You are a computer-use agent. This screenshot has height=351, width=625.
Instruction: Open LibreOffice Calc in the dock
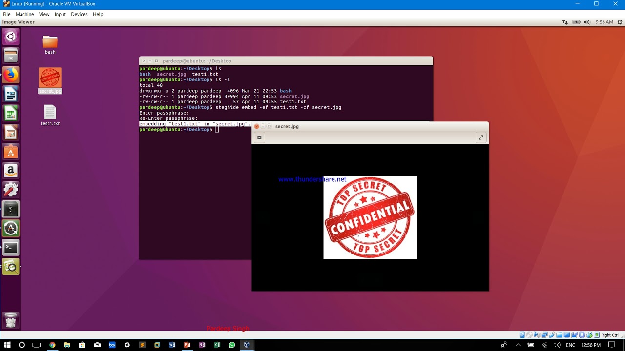[x=11, y=113]
